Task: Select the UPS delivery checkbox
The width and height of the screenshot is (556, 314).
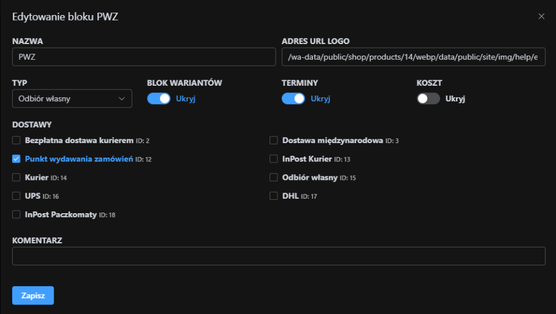Action: [x=16, y=196]
